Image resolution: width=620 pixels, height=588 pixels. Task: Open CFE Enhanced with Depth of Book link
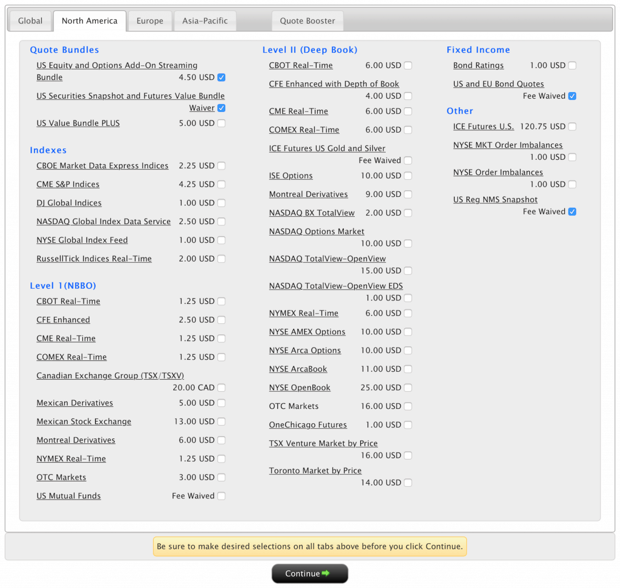pyautogui.click(x=334, y=84)
